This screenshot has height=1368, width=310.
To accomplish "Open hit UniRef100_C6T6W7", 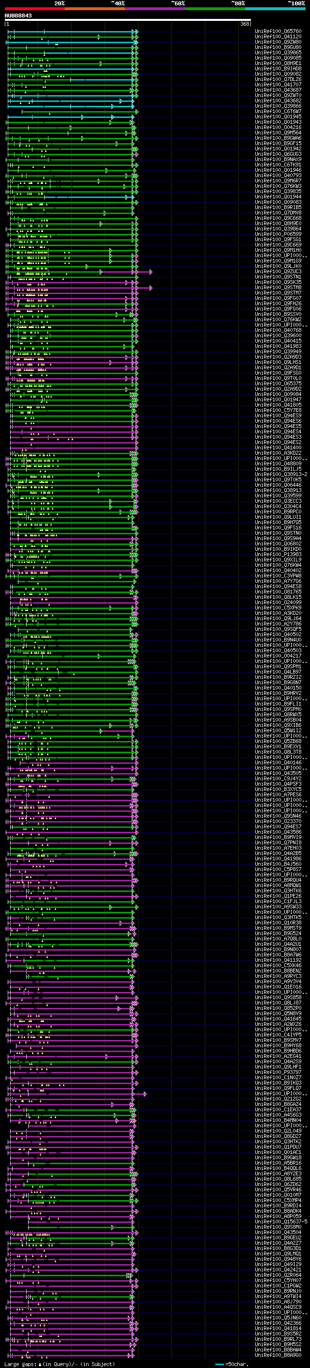I will coord(278,112).
